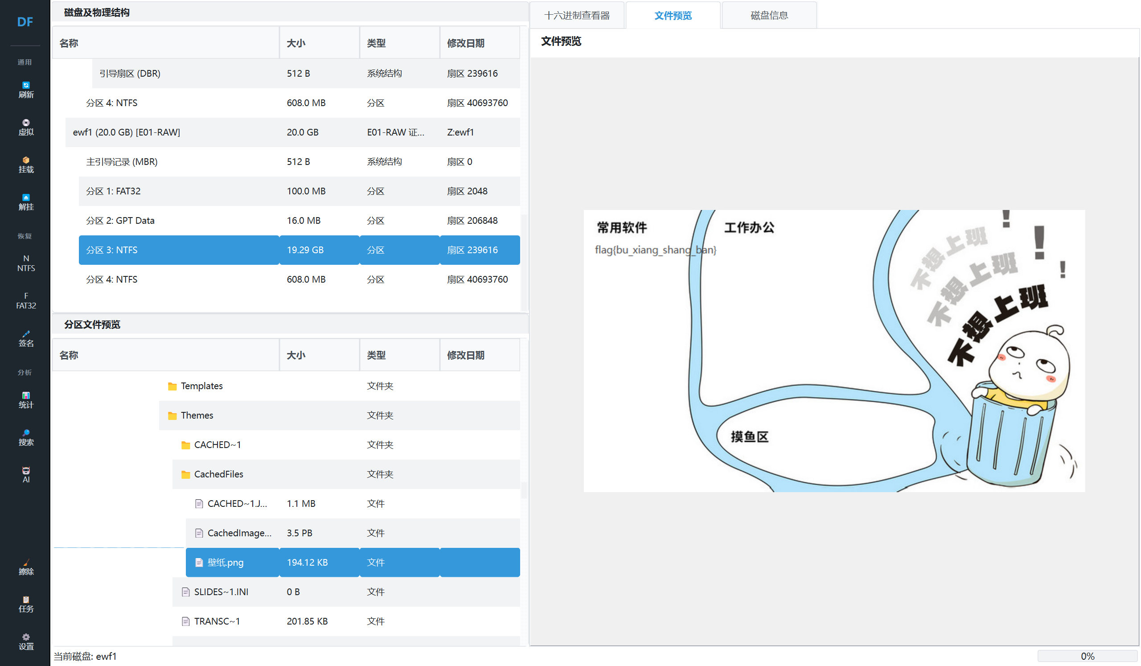Viewport: 1141px width, 666px height.
Task: Open FAT32 recovery tool in sidebar
Action: click(x=26, y=300)
